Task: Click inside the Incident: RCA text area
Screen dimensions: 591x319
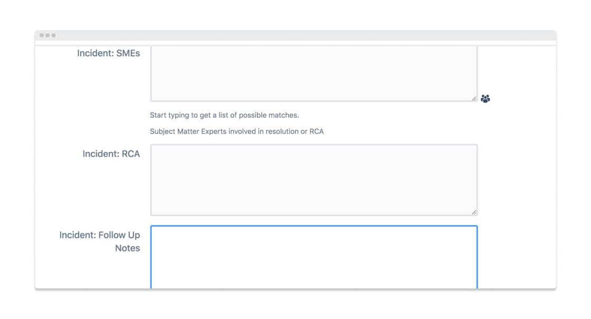Action: (x=313, y=179)
